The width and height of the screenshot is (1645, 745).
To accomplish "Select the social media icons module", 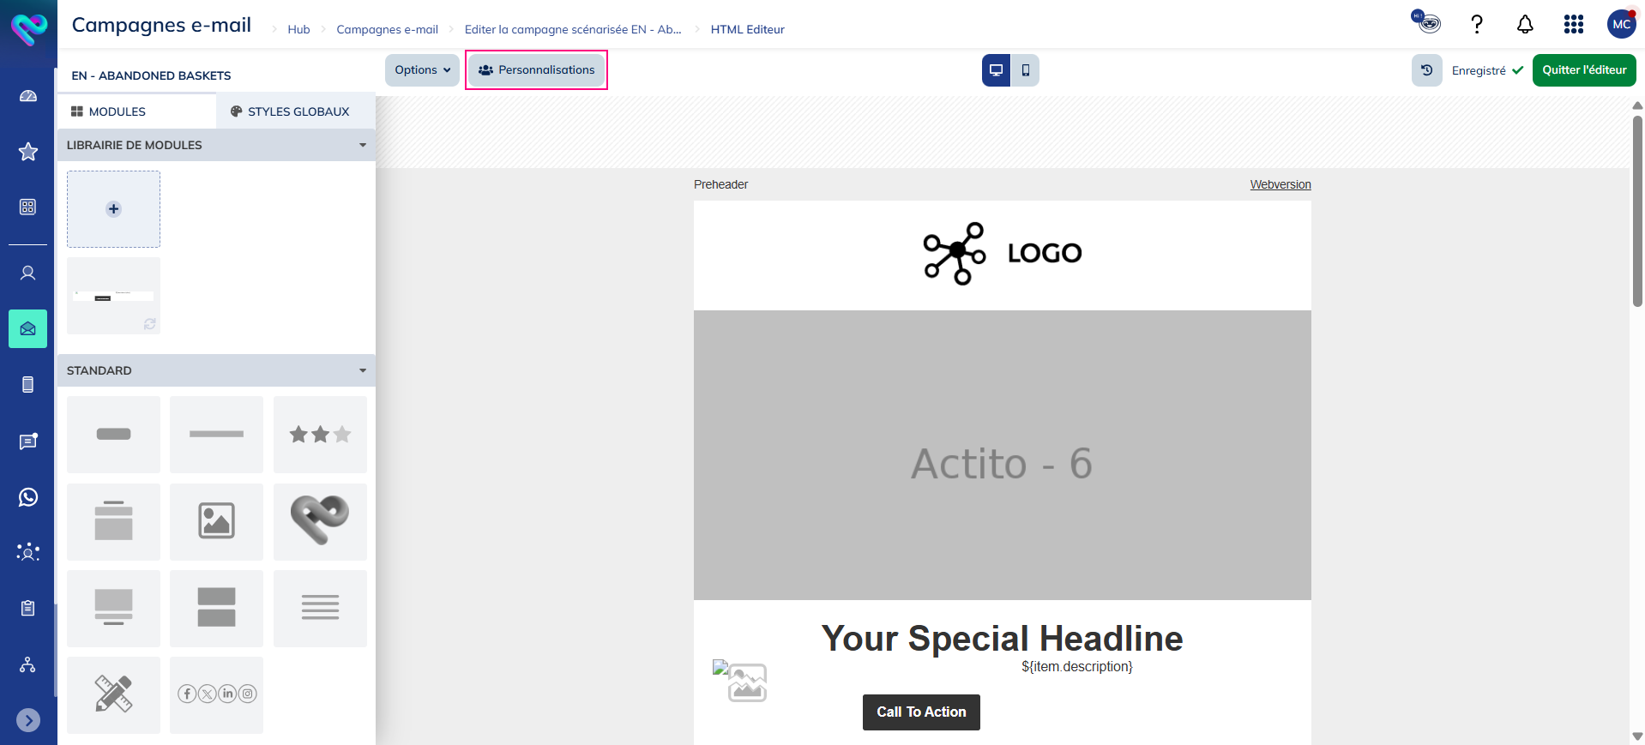I will pyautogui.click(x=216, y=694).
